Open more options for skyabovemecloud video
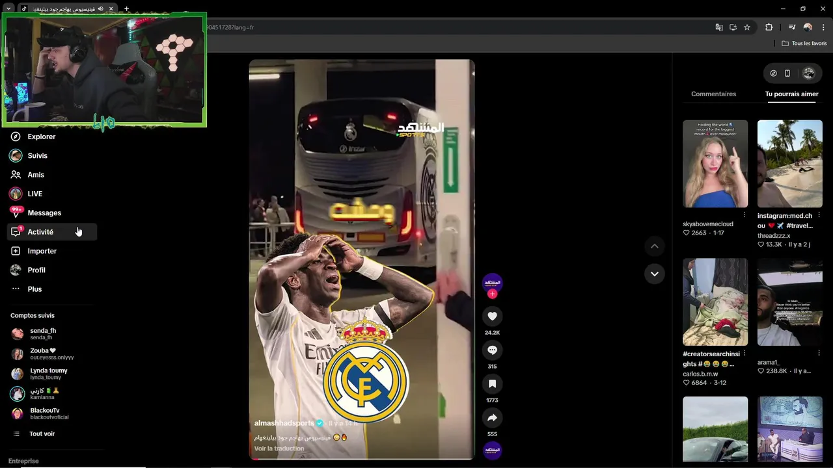 744,214
